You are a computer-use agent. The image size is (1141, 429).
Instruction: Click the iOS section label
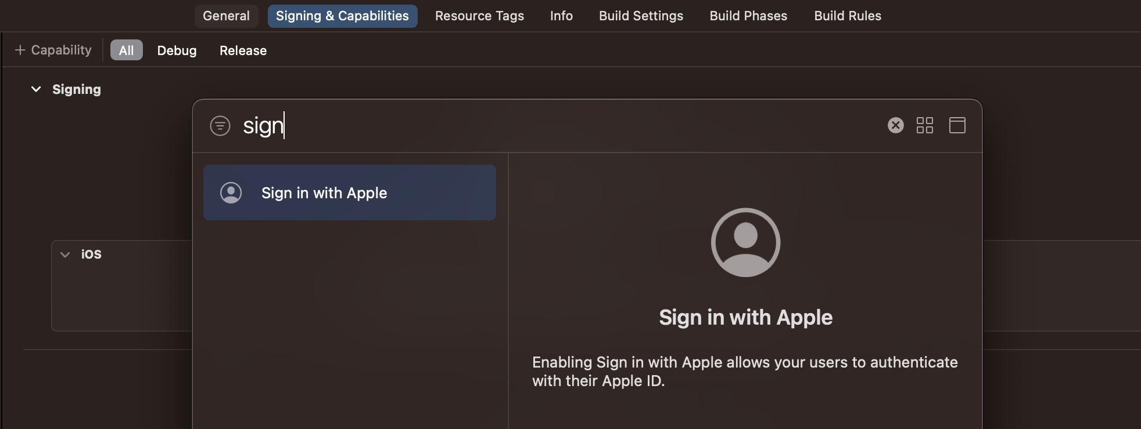pyautogui.click(x=91, y=255)
